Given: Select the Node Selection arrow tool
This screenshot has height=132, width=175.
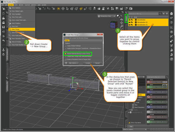Looking at the screenshot, I should 67,8.
